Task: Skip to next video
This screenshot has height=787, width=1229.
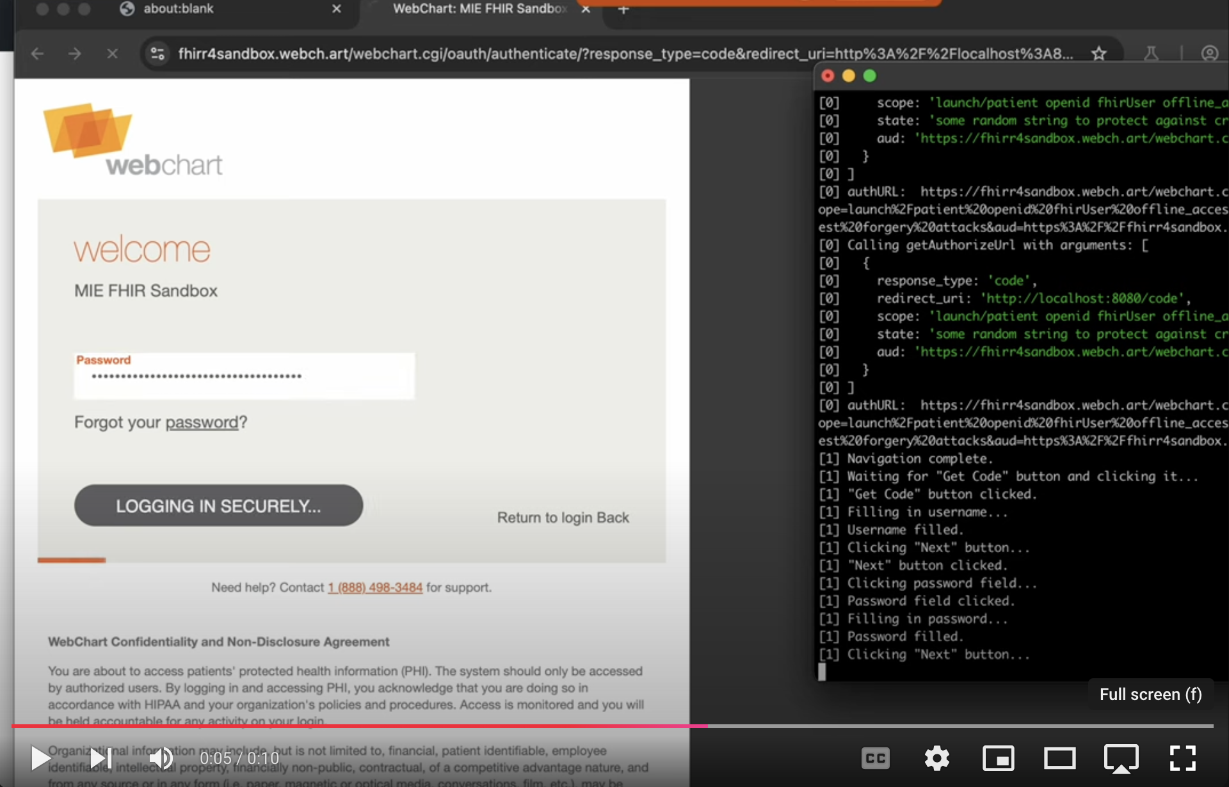Action: [101, 758]
